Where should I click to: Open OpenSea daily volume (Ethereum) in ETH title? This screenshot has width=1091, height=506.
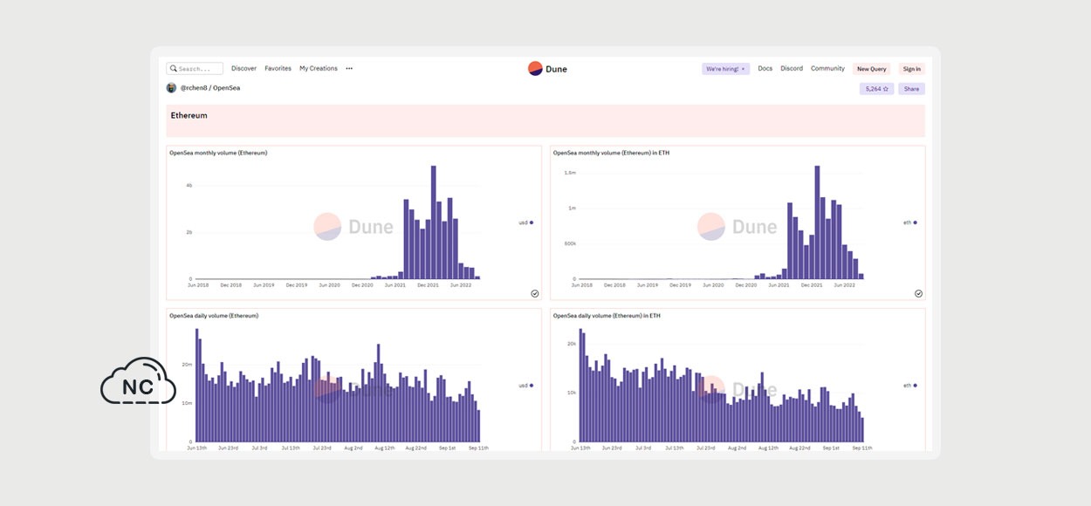click(x=607, y=316)
